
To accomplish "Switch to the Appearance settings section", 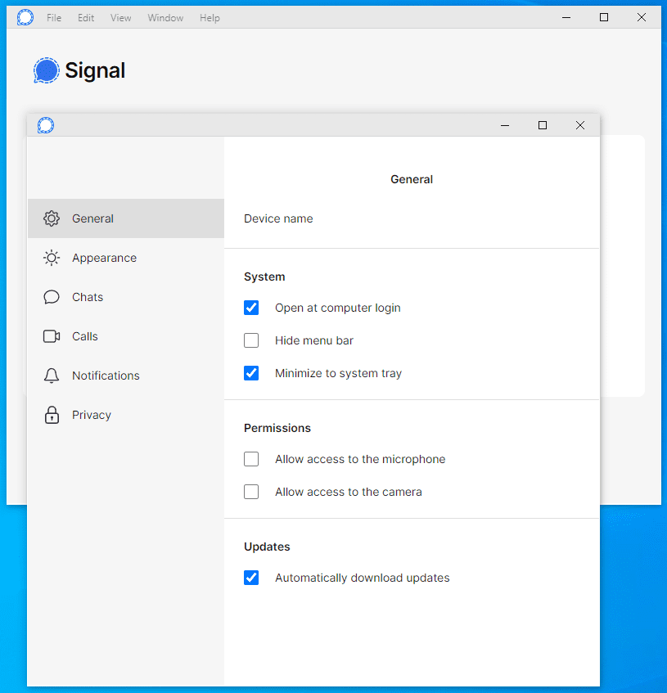I will coord(126,258).
